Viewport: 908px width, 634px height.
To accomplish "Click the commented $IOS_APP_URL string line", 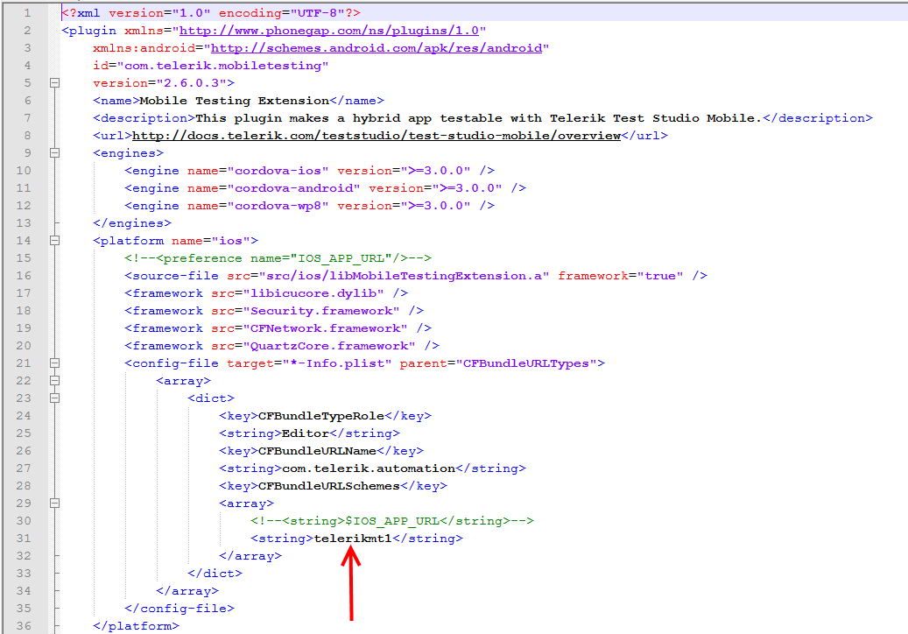I will tap(392, 520).
